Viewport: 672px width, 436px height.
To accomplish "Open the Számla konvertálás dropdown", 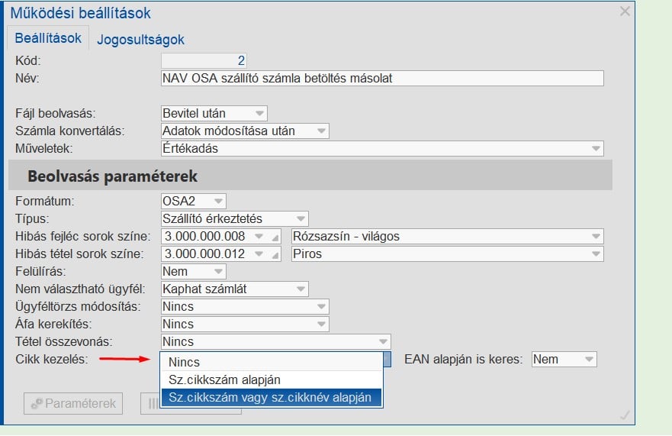I will pos(245,131).
